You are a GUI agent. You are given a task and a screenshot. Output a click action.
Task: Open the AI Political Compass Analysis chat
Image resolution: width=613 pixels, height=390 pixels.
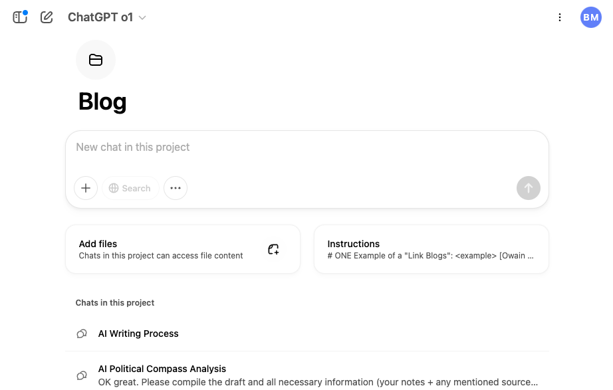pyautogui.click(x=162, y=369)
